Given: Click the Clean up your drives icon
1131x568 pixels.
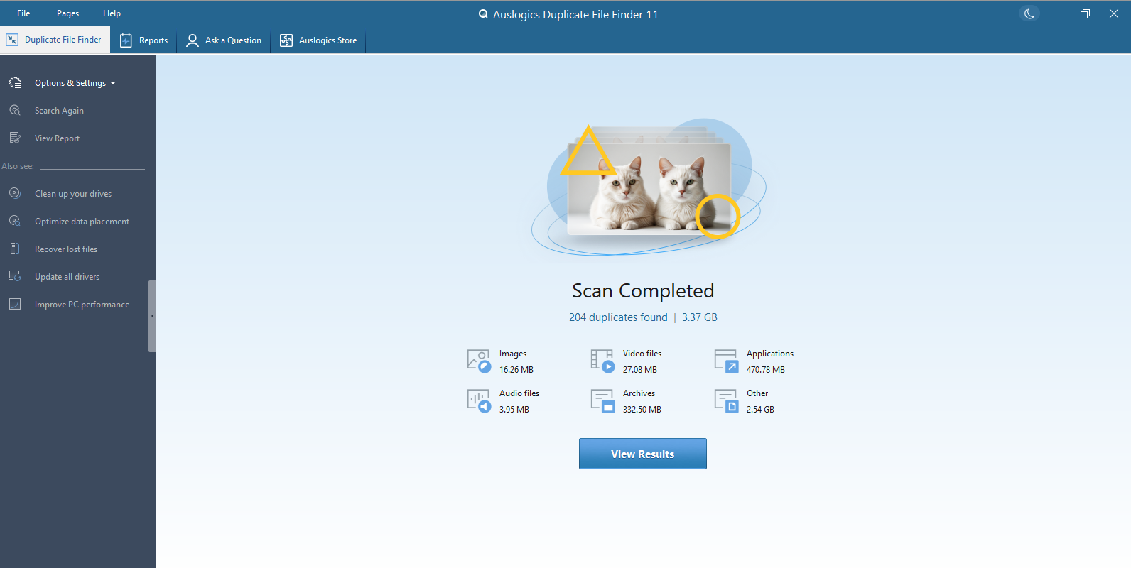Looking at the screenshot, I should pyautogui.click(x=15, y=194).
